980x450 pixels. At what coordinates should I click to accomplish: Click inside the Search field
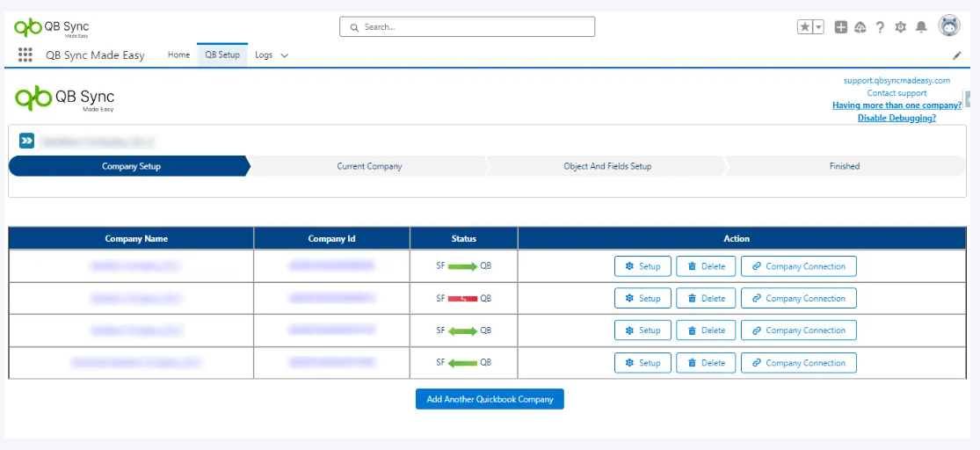tap(467, 27)
